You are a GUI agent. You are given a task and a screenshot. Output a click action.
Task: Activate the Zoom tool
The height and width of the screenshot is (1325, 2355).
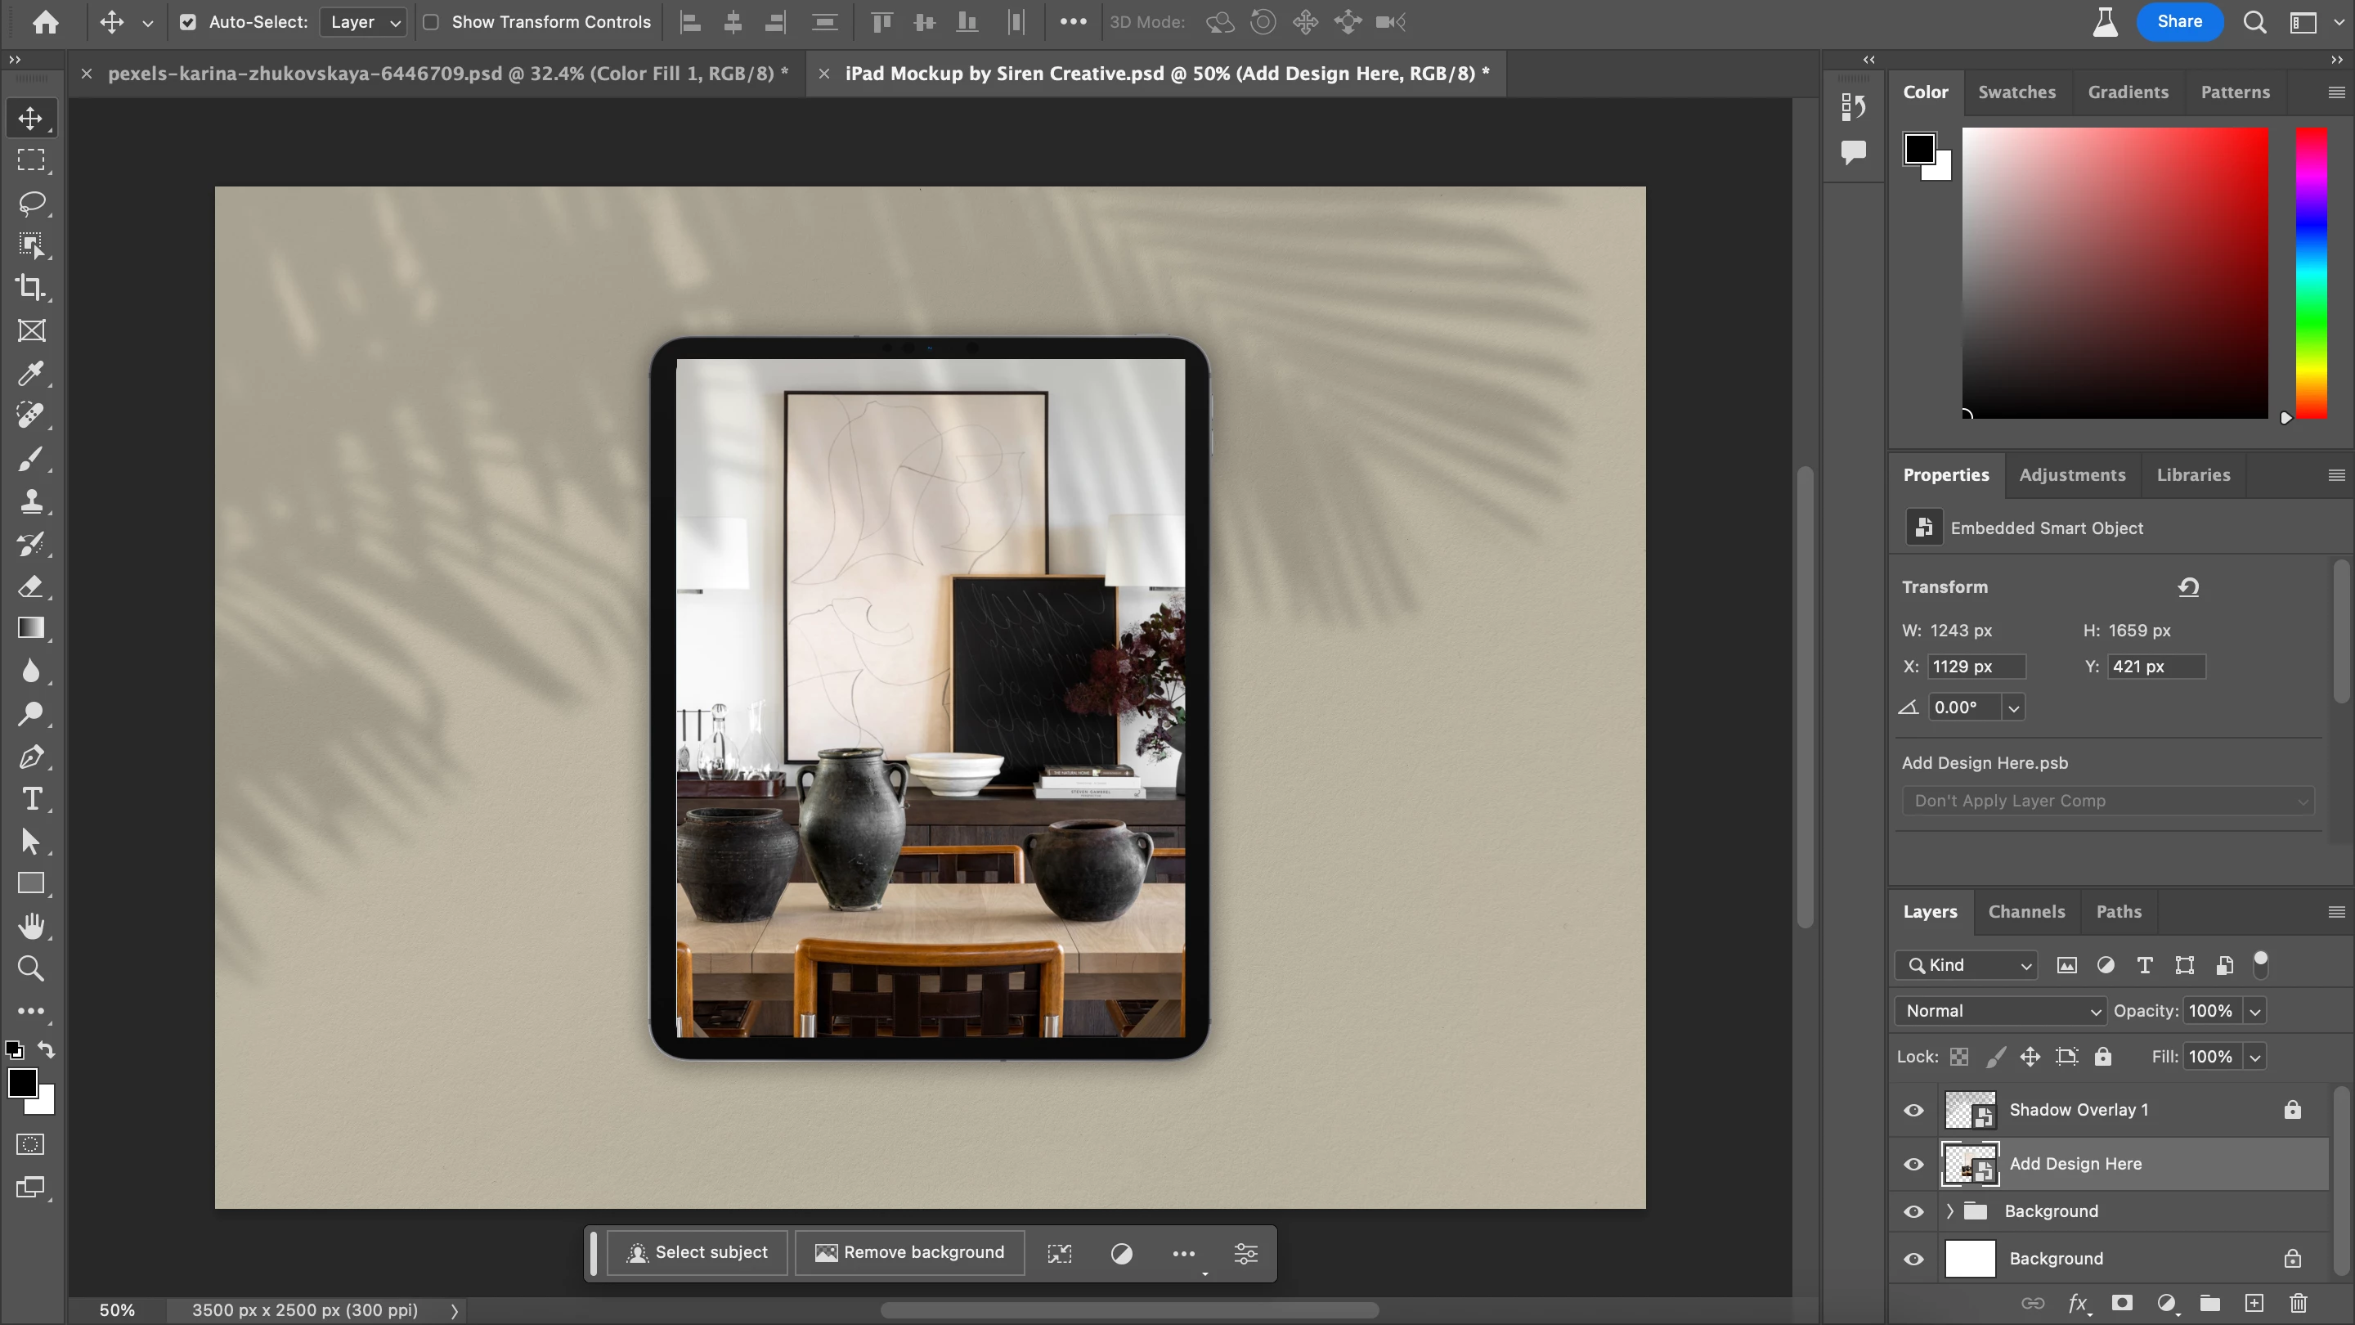coord(31,968)
